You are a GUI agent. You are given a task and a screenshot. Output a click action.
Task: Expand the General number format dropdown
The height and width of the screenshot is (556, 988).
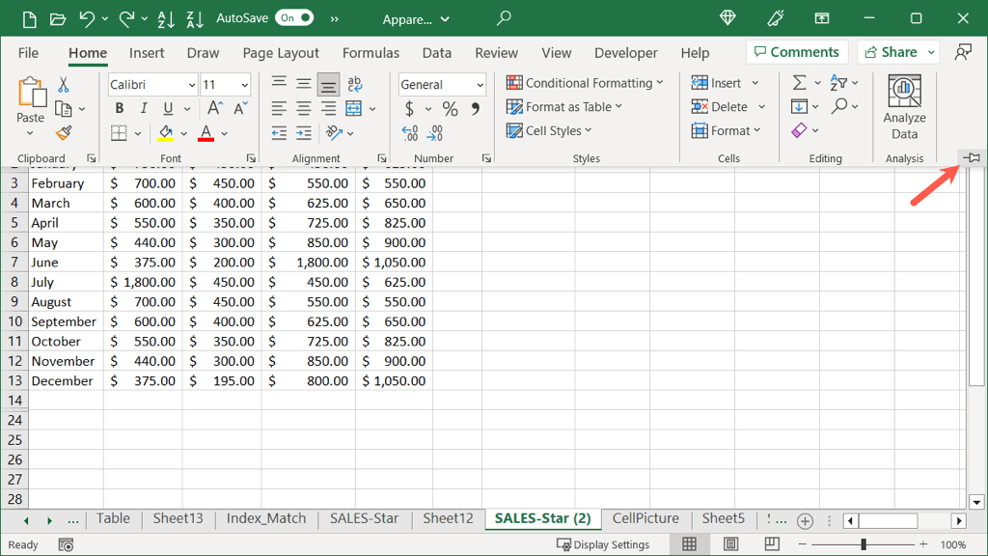[x=480, y=85]
